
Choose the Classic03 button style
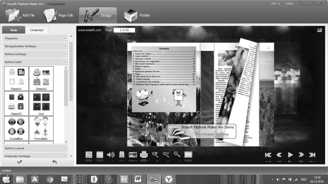[x=16, y=103]
